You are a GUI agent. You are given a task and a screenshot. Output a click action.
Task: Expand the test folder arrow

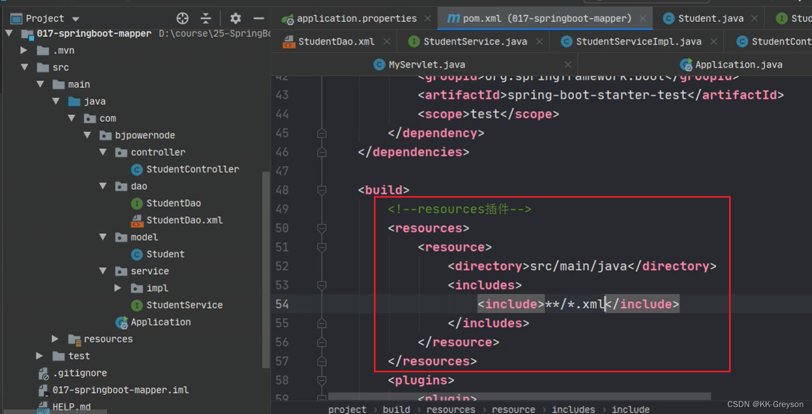pyautogui.click(x=39, y=356)
